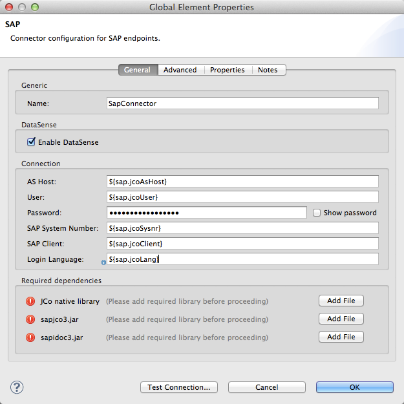Image resolution: width=404 pixels, height=404 pixels.
Task: Click into the AS Host field
Action: (242, 182)
